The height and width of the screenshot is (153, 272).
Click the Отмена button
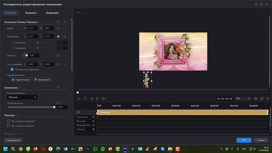(x=261, y=140)
